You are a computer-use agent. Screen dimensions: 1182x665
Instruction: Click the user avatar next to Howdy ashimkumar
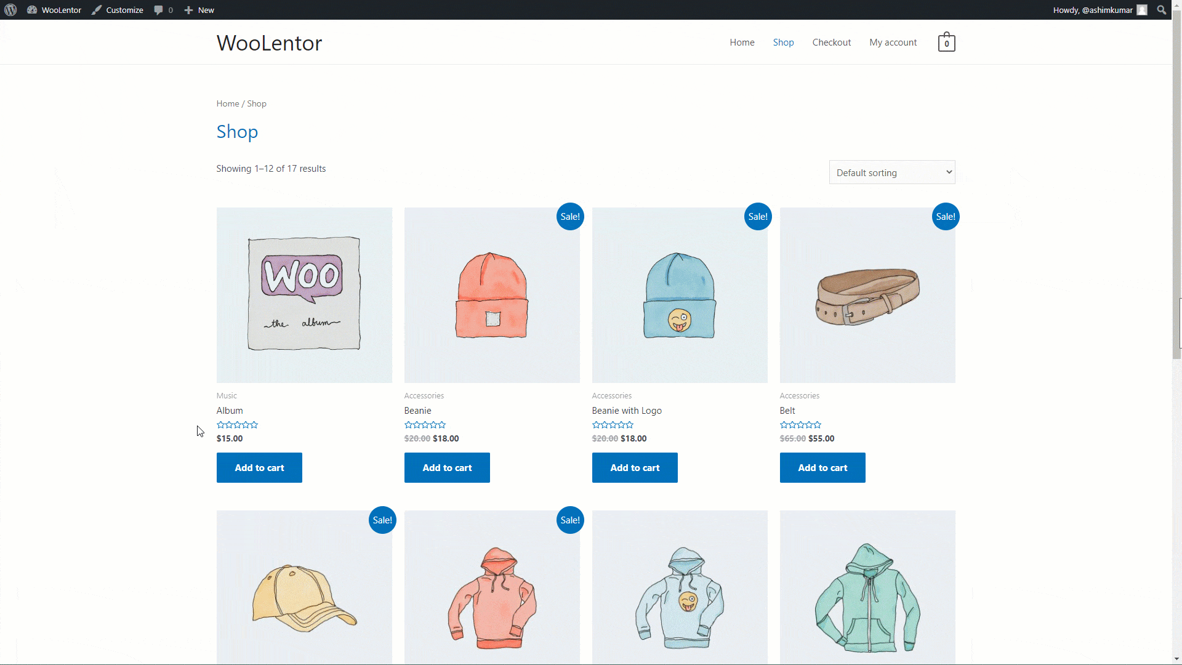[x=1143, y=10]
